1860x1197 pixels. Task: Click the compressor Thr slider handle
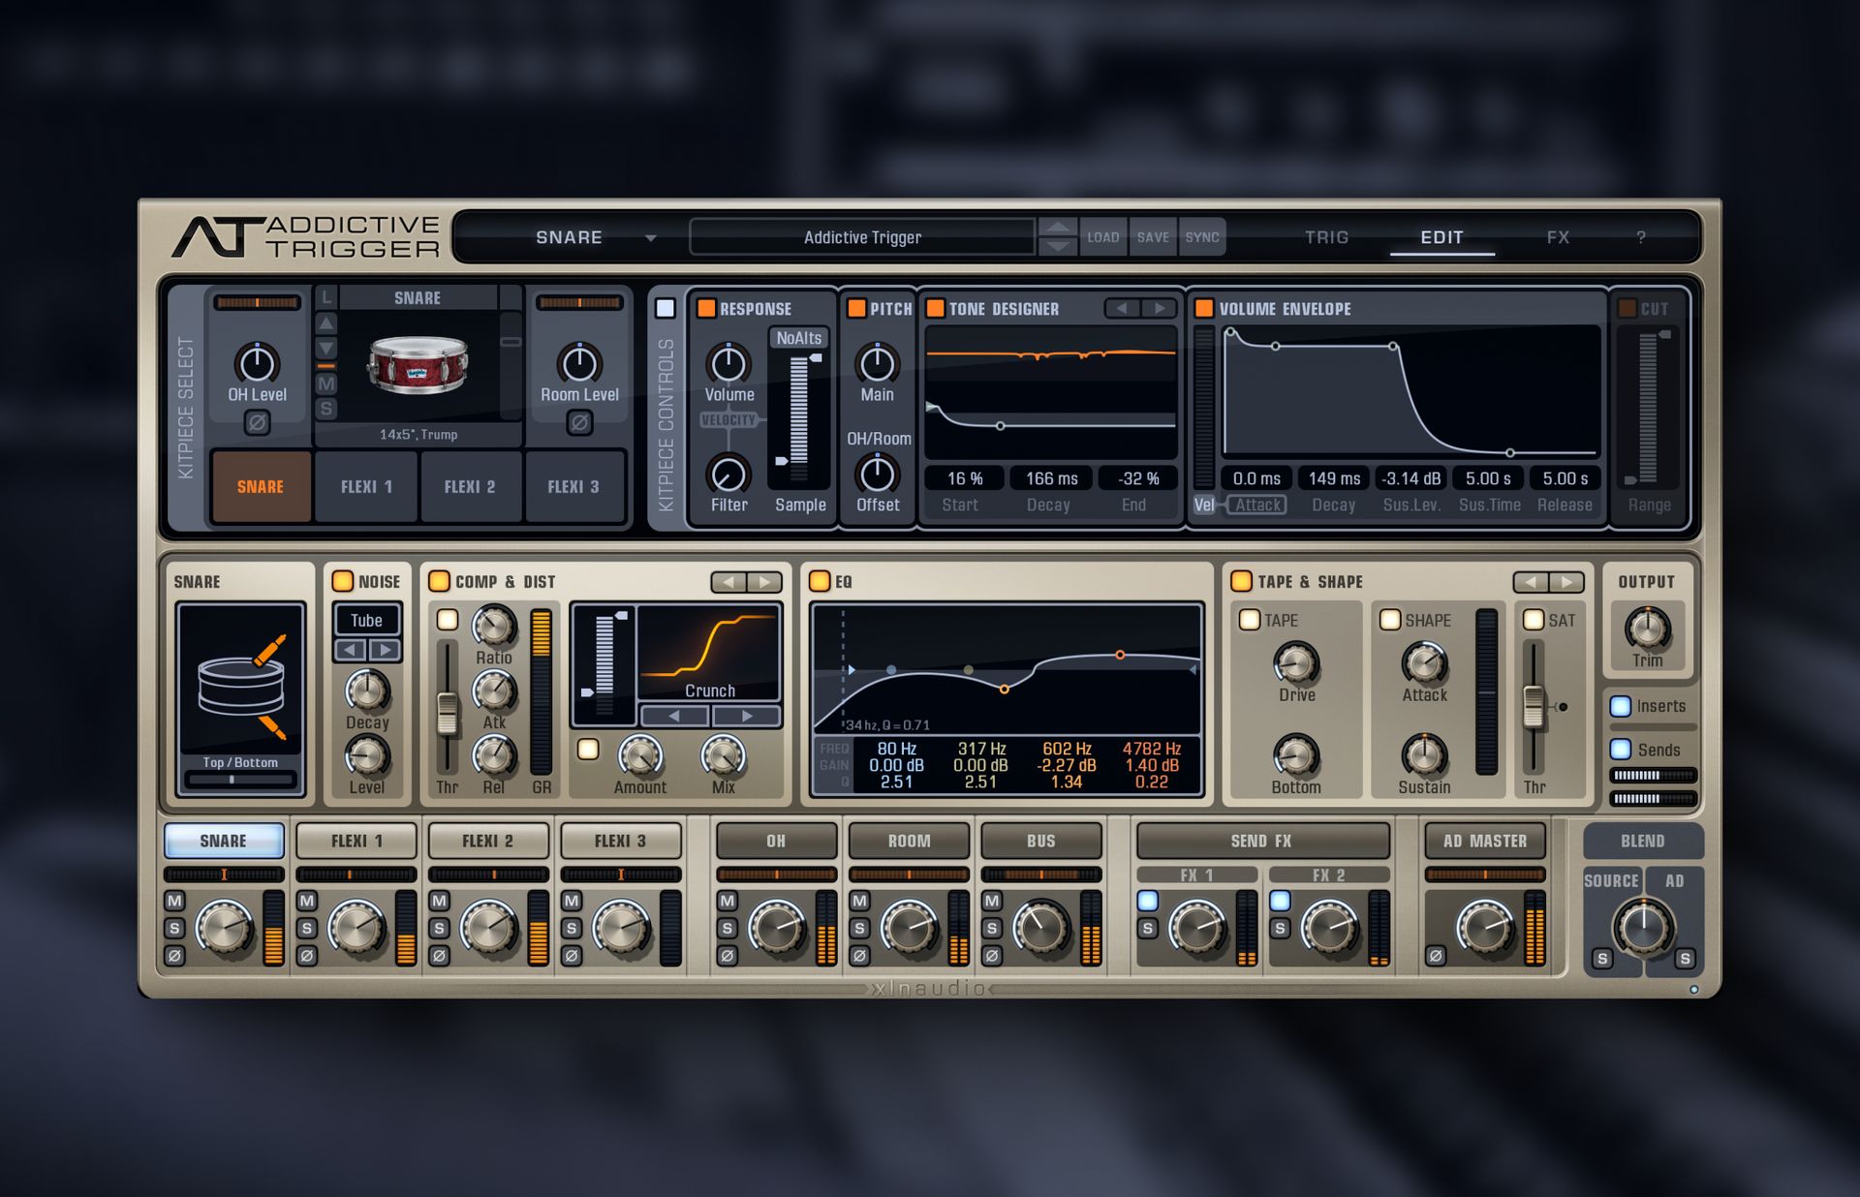click(x=447, y=714)
